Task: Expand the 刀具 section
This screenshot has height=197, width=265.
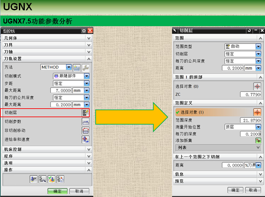Action: point(89,45)
